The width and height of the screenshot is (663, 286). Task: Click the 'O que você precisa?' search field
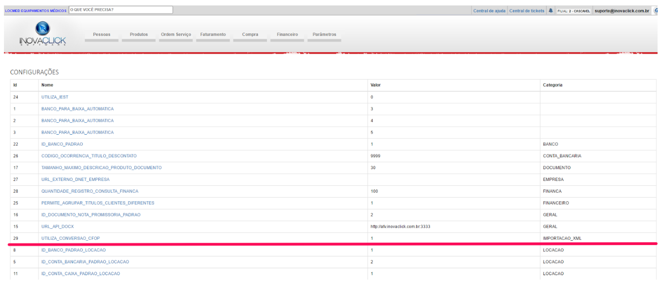pyautogui.click(x=121, y=9)
